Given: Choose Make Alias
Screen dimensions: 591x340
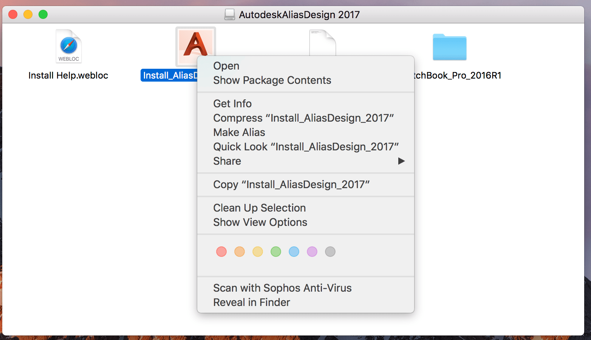Looking at the screenshot, I should (x=239, y=132).
